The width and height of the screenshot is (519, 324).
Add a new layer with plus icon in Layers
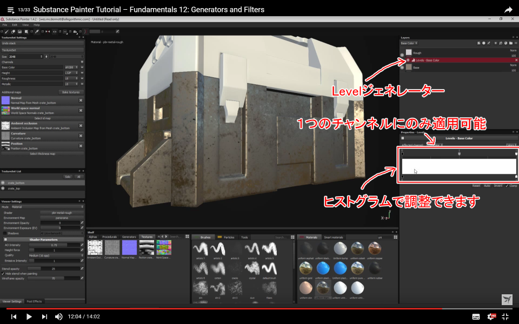(496, 43)
